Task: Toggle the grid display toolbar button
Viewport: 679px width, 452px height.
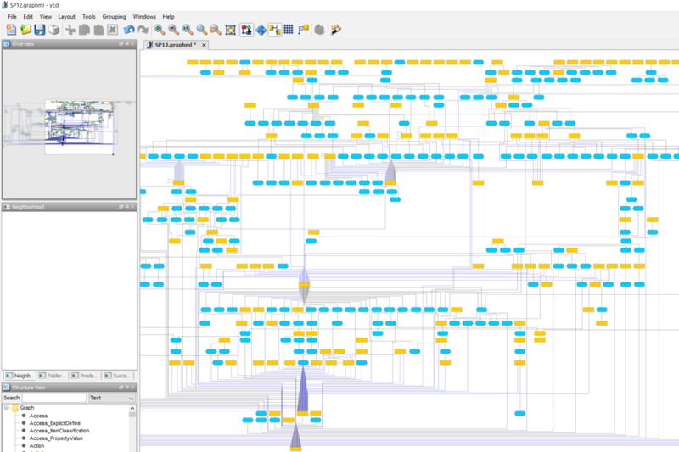Action: [288, 30]
